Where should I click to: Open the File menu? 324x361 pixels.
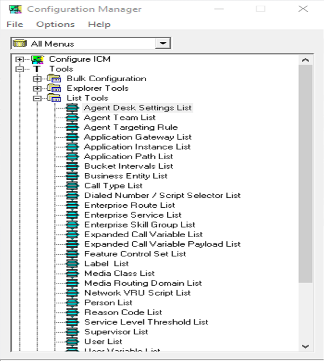tap(15, 25)
